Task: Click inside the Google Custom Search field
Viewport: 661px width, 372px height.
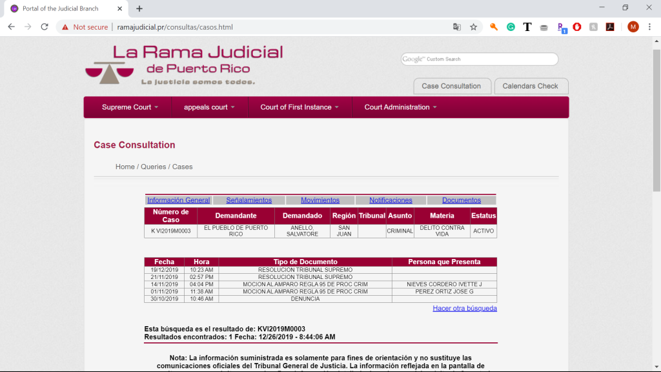Action: [491, 59]
